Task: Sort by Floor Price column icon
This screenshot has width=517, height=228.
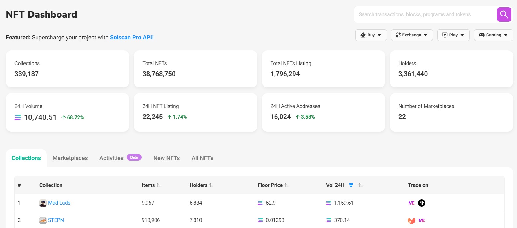Action: [x=287, y=185]
